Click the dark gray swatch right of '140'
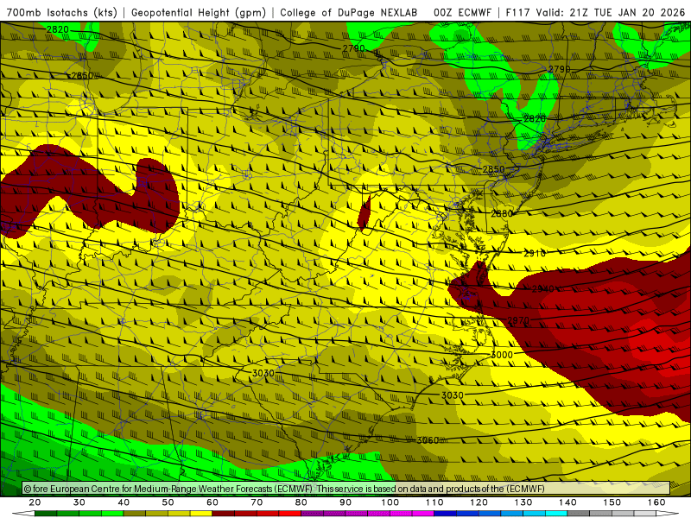The height and width of the screenshot is (518, 691). (x=579, y=514)
